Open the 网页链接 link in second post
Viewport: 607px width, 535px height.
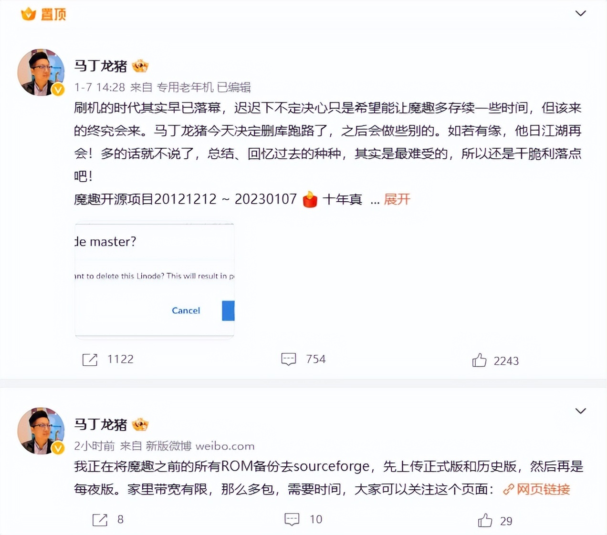(x=536, y=489)
